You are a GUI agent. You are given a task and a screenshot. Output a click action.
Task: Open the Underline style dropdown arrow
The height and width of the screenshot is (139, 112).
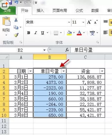47,33
